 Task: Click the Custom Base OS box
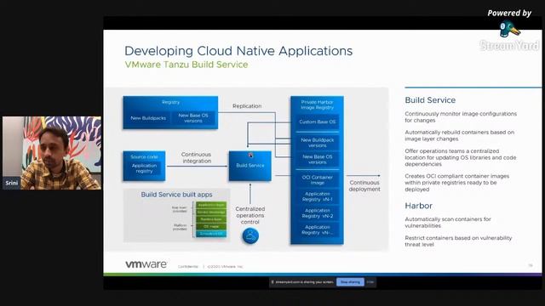click(x=317, y=122)
